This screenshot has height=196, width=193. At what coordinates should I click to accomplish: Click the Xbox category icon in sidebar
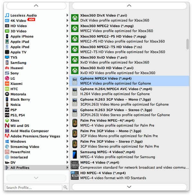pos(7,120)
